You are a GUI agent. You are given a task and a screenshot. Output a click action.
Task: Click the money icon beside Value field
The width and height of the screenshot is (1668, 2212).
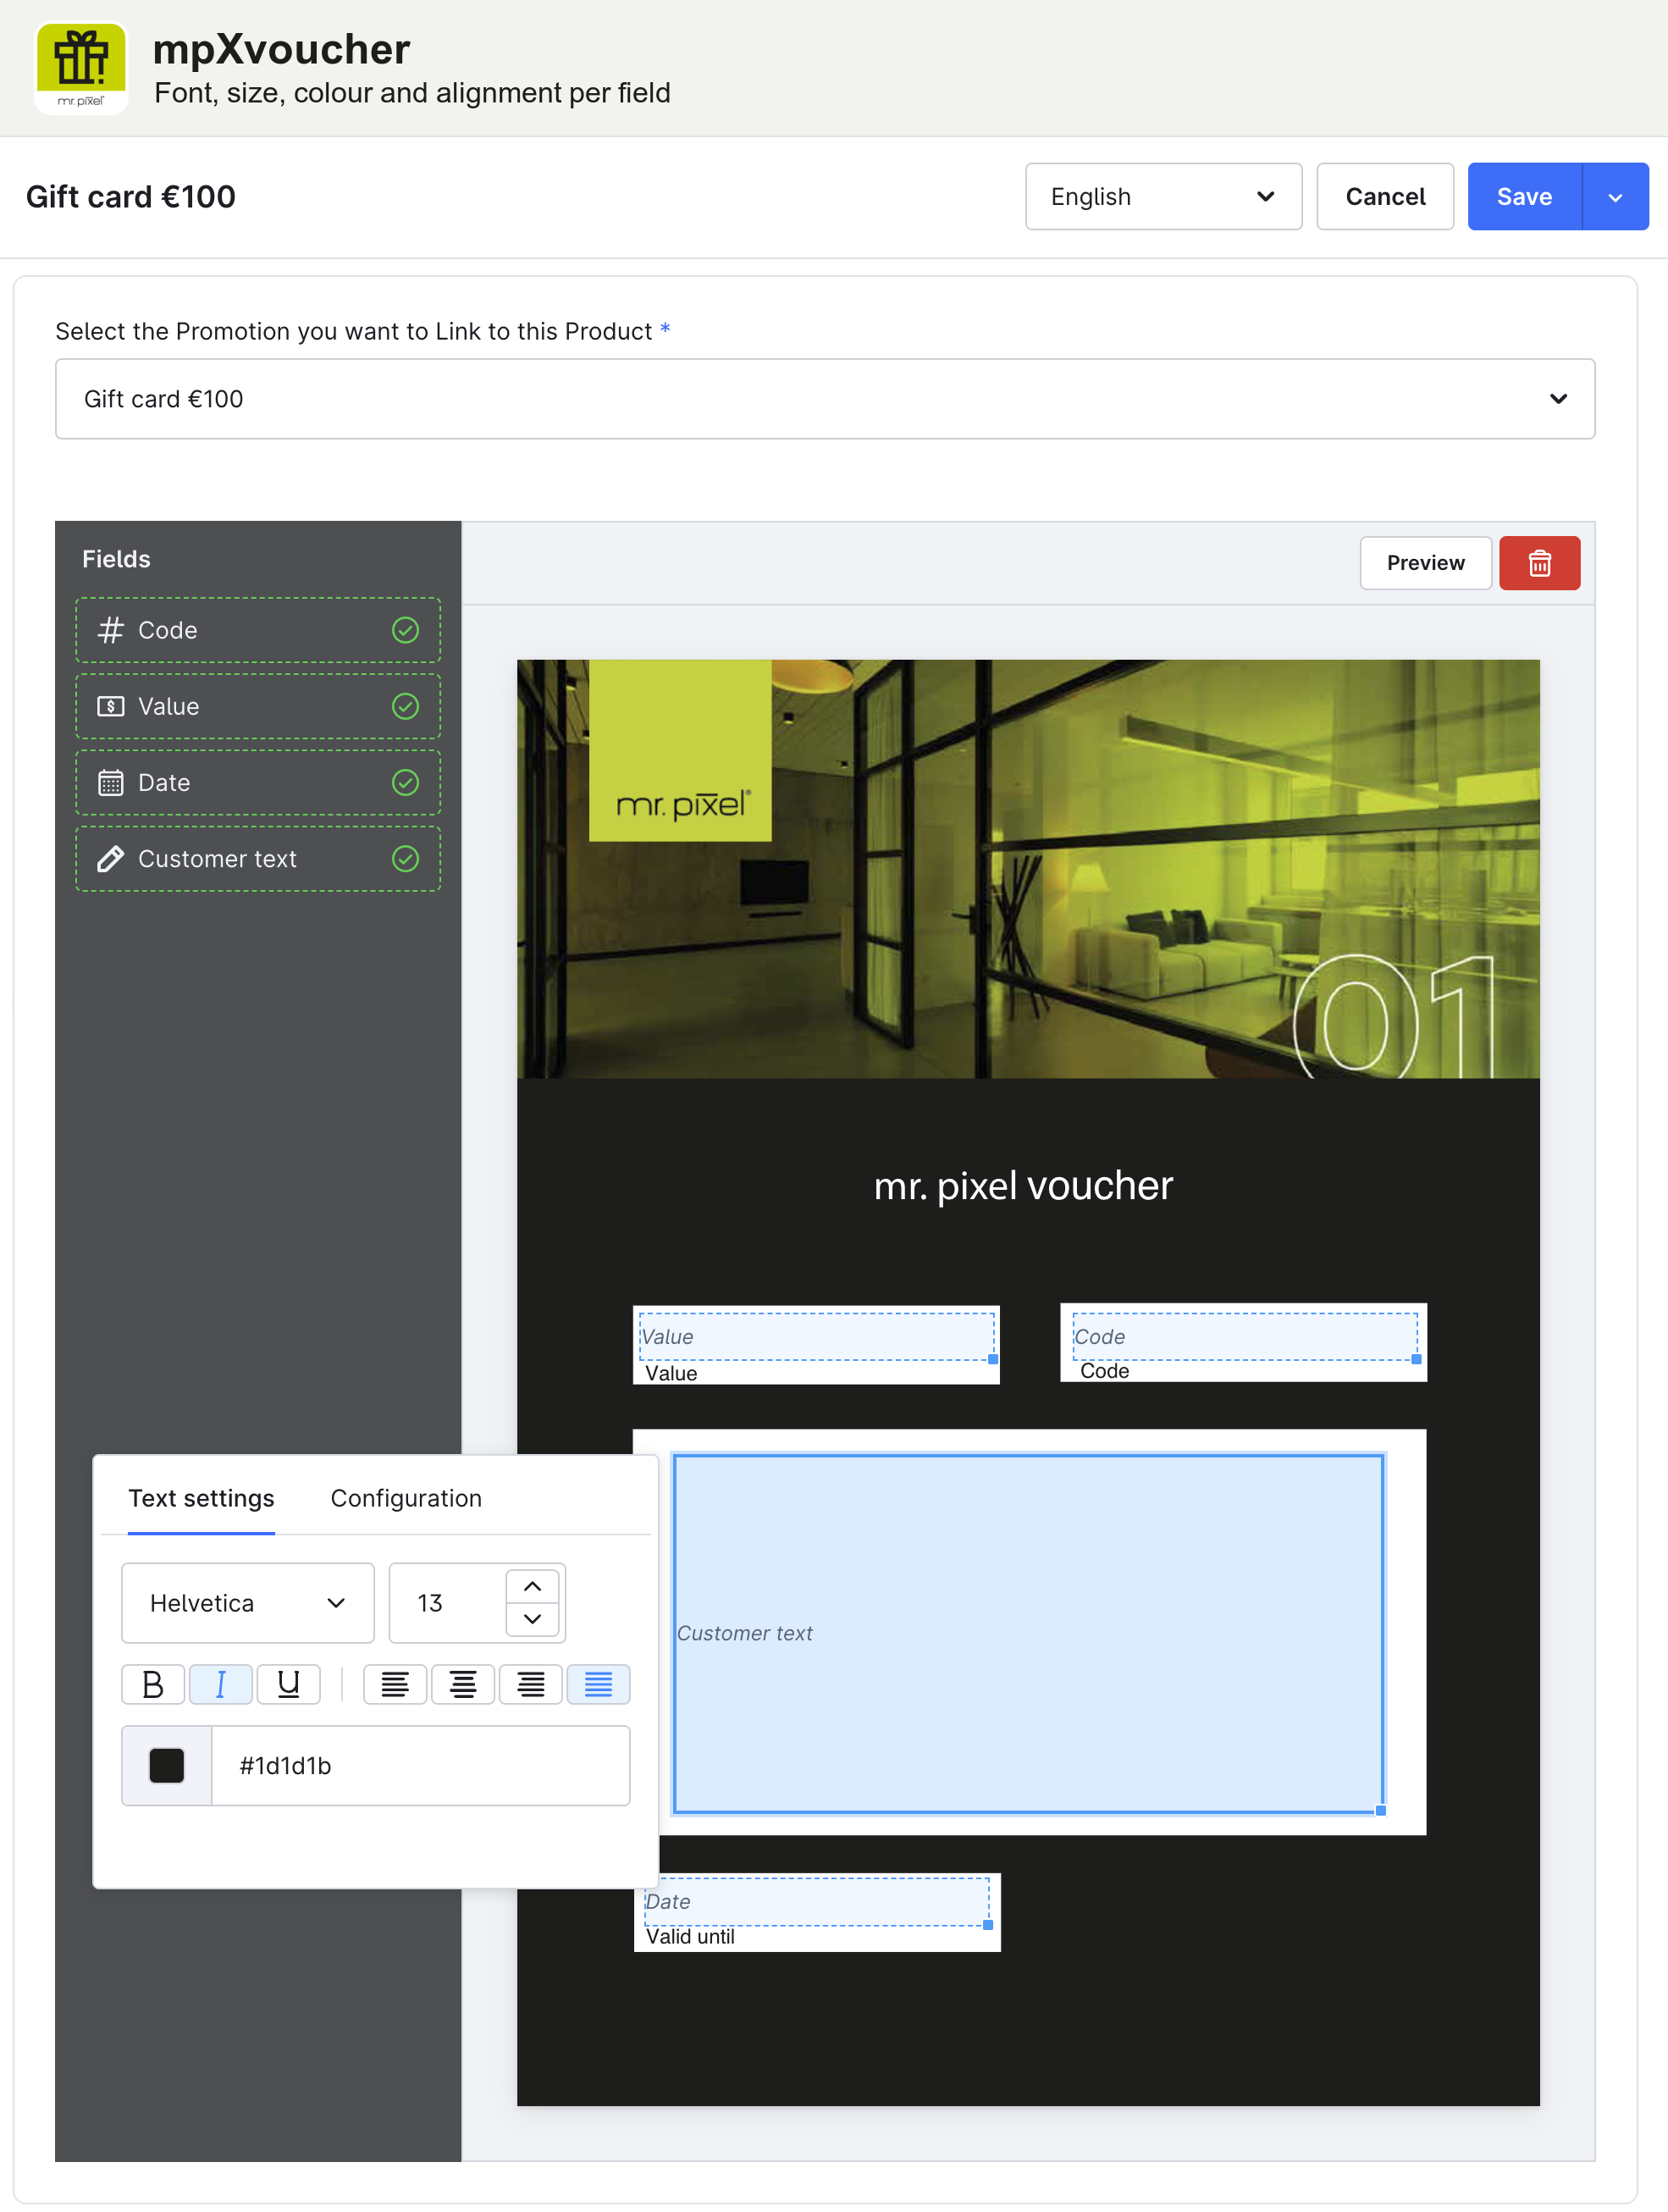point(110,706)
